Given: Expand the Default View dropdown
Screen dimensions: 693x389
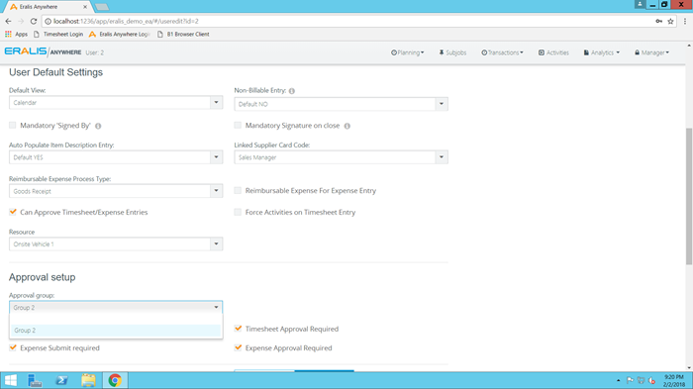Looking at the screenshot, I should pyautogui.click(x=116, y=103).
